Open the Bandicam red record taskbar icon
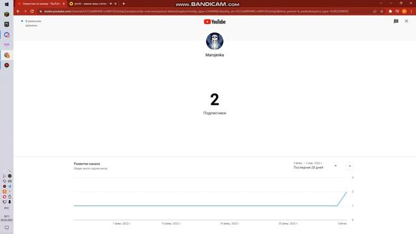Viewport: 416px width, 234px height. (x=6, y=65)
